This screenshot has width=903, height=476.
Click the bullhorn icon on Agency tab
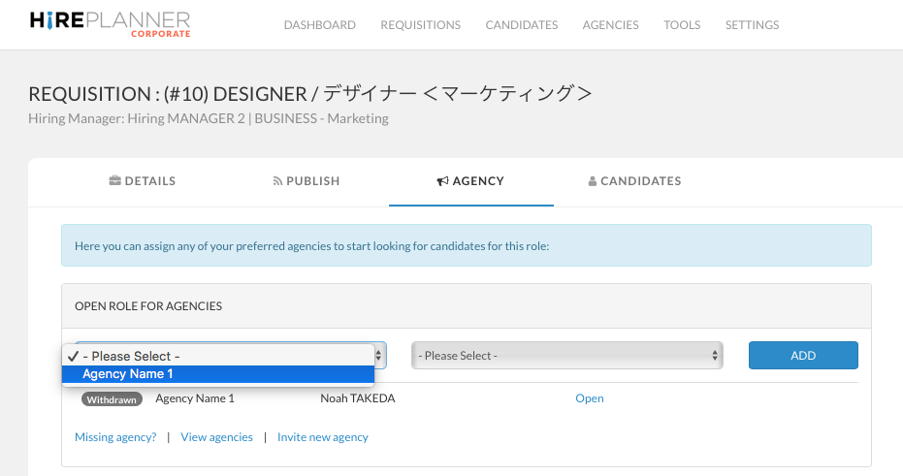(x=443, y=181)
